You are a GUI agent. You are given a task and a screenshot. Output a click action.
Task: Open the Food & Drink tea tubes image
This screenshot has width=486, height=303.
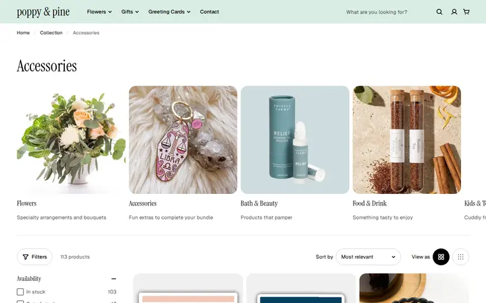coord(406,140)
